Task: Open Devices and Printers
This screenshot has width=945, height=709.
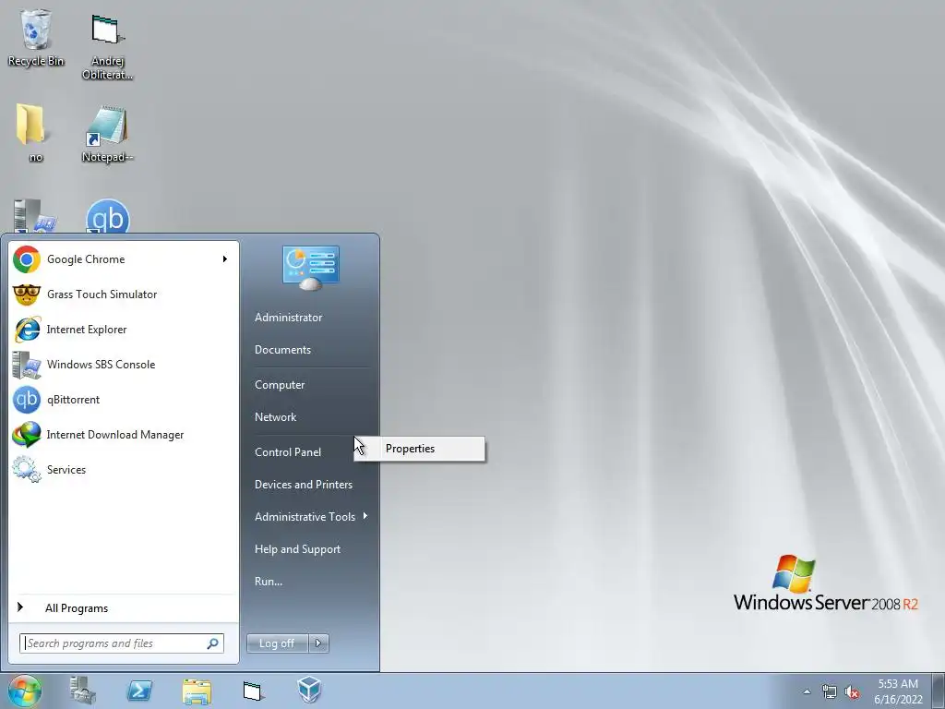Action: pos(303,485)
